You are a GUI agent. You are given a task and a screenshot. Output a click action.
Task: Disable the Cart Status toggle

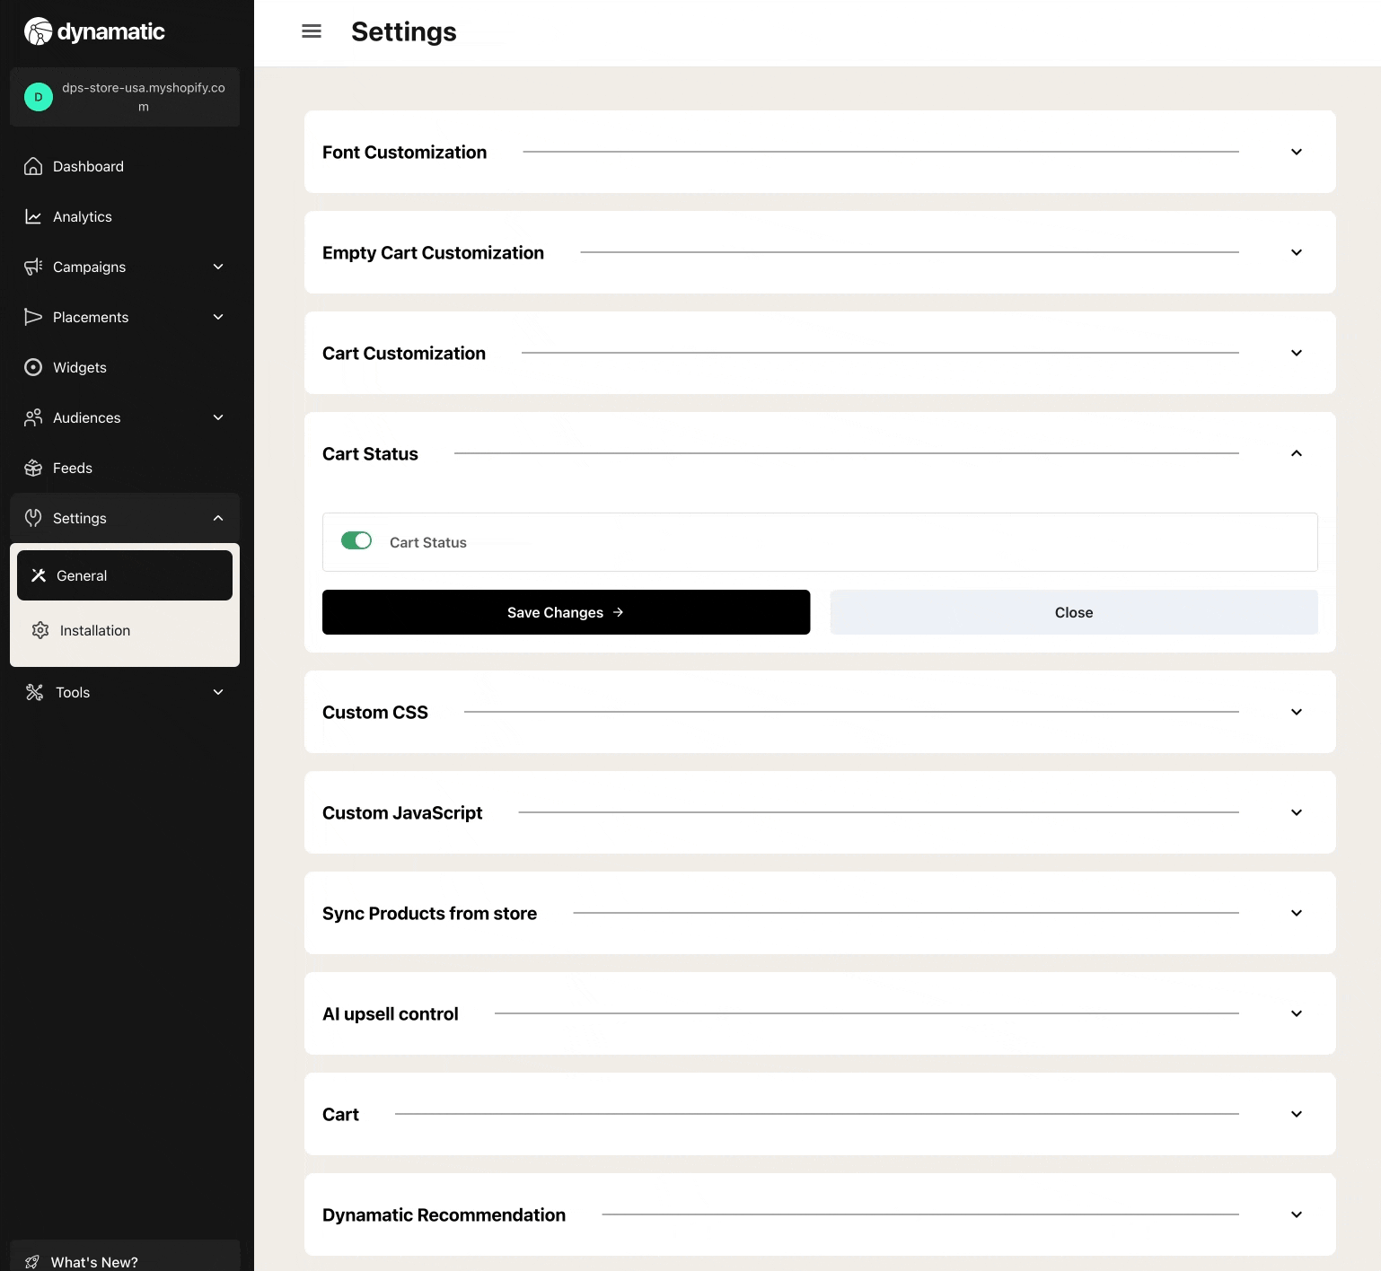[x=356, y=540]
